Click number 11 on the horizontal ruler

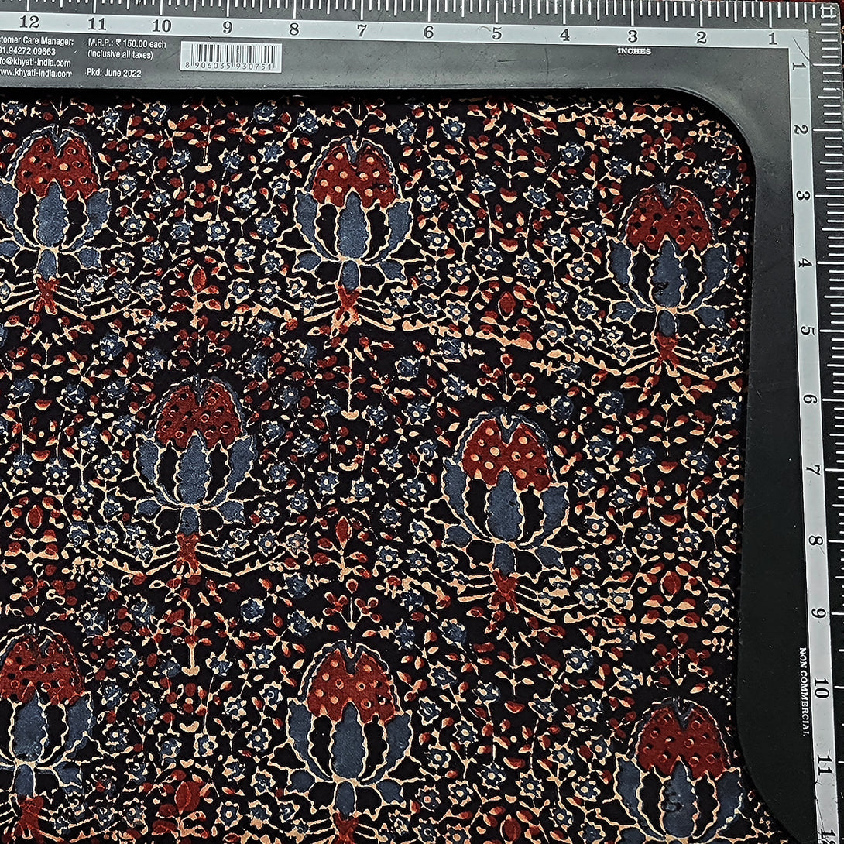pyautogui.click(x=96, y=24)
